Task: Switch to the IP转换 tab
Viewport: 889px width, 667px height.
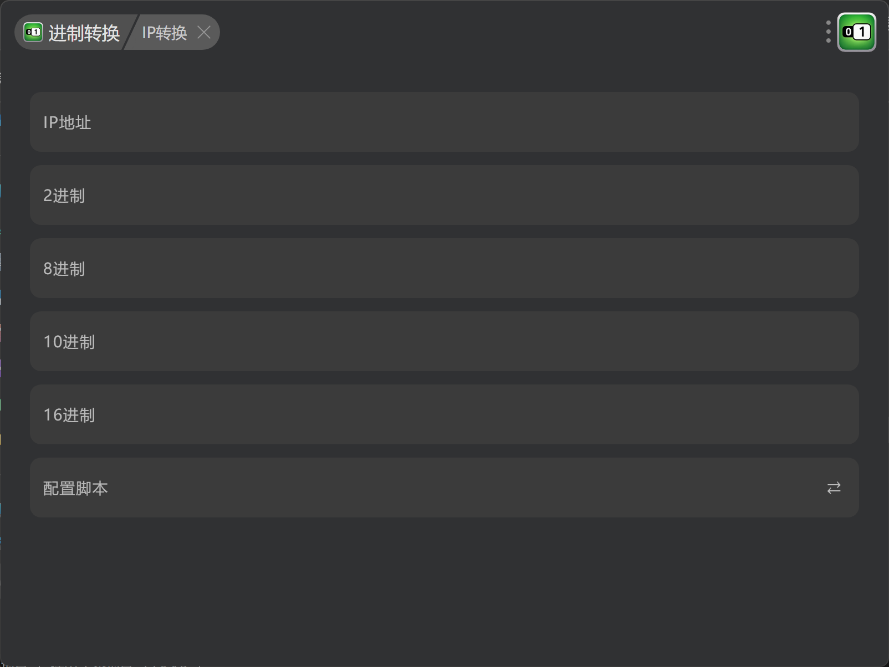Action: tap(164, 33)
